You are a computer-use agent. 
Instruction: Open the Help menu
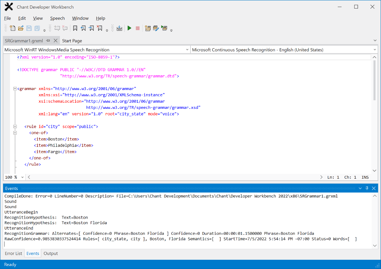coord(100,18)
